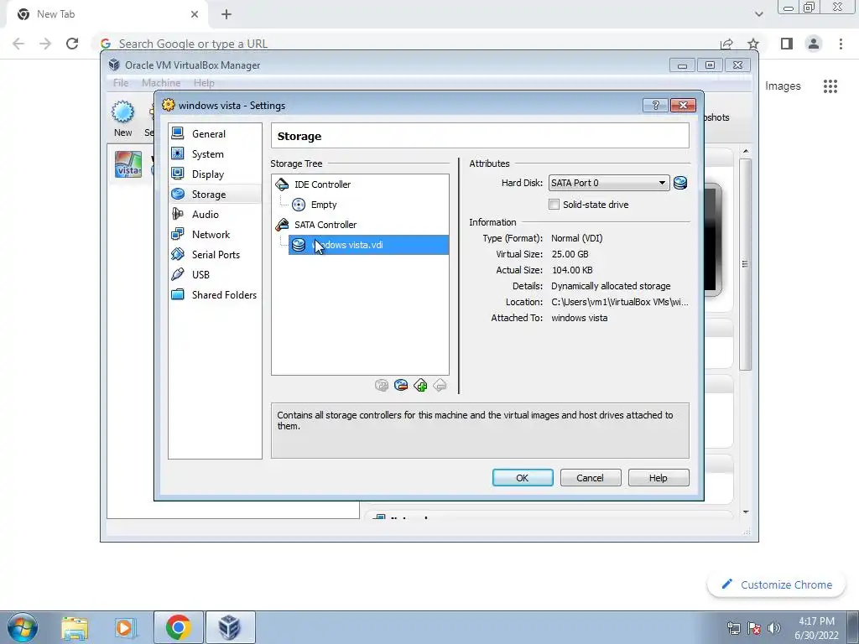The width and height of the screenshot is (859, 644).
Task: Click New machine toolbar icon
Action: (122, 118)
